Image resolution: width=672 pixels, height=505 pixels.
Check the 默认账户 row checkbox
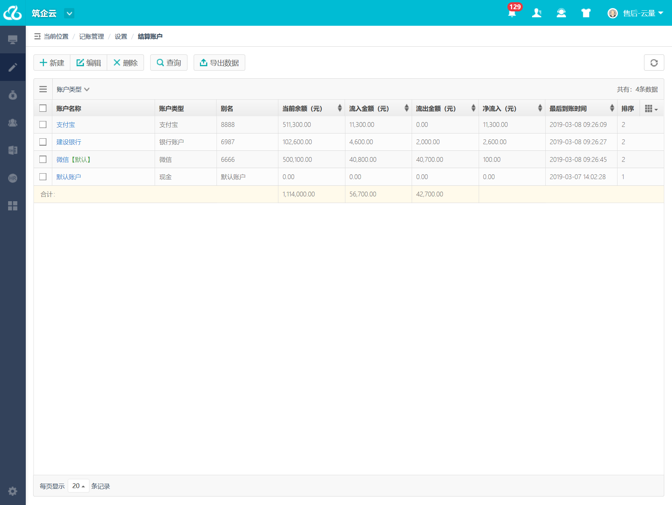[43, 177]
